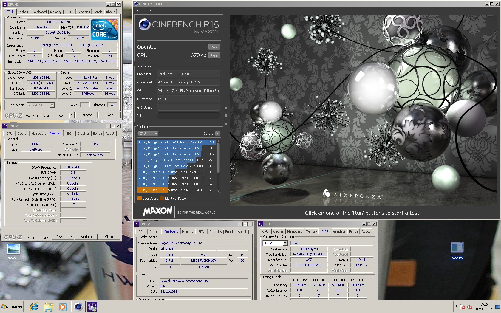Open About tab in top CPU-Z
Viewport: 501px width, 313px height.
110,12
